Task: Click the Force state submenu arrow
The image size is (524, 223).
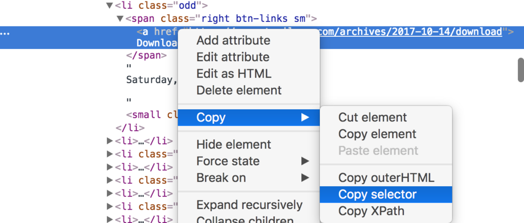Action: point(305,161)
